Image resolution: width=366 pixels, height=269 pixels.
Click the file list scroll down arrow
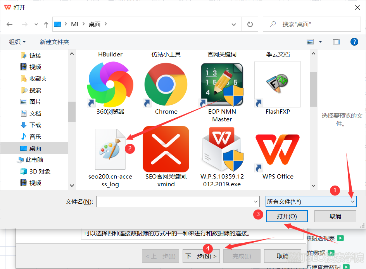tap(314, 186)
